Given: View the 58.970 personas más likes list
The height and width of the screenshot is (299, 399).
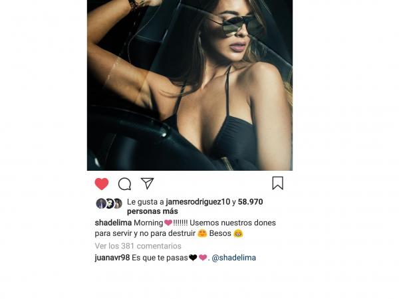Looking at the screenshot, I should [195, 207].
